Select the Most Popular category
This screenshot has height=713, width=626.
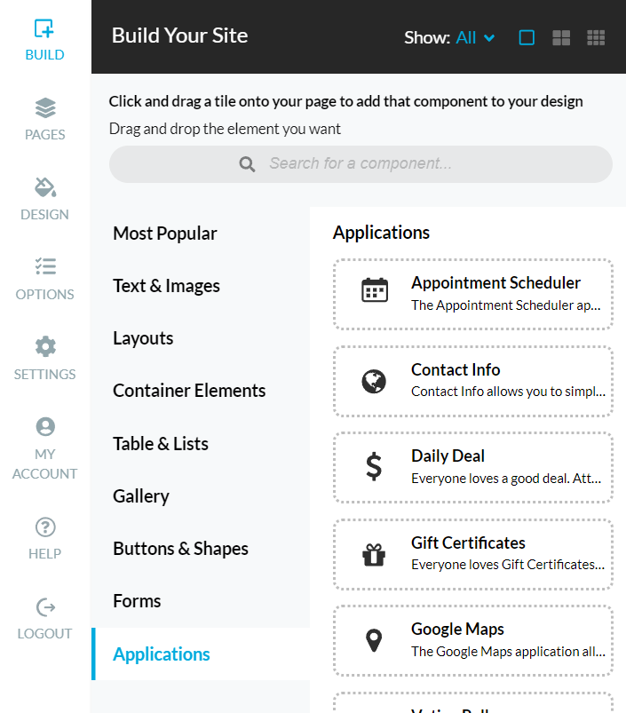(x=164, y=234)
